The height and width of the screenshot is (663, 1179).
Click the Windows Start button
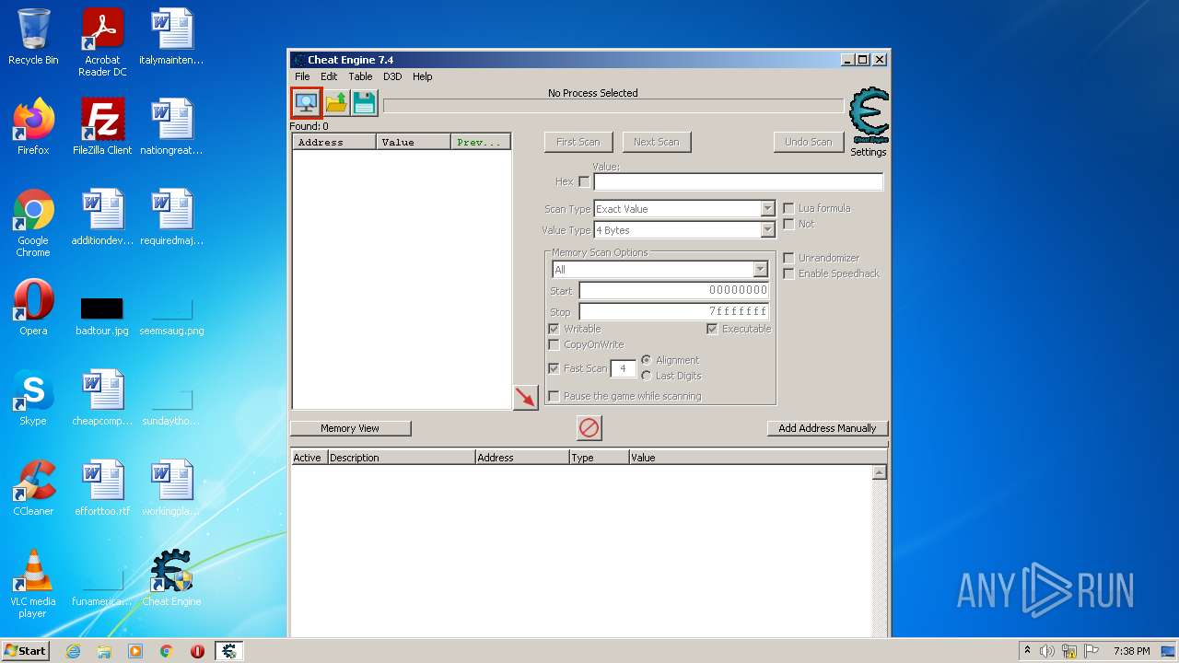pyautogui.click(x=26, y=651)
